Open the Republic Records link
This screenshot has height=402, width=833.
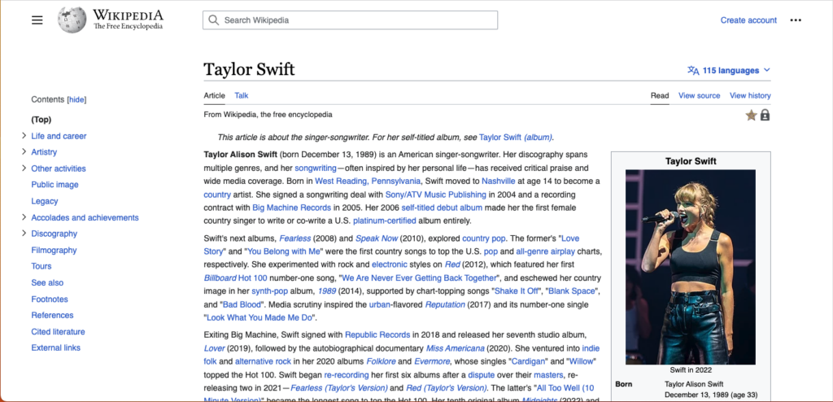377,335
